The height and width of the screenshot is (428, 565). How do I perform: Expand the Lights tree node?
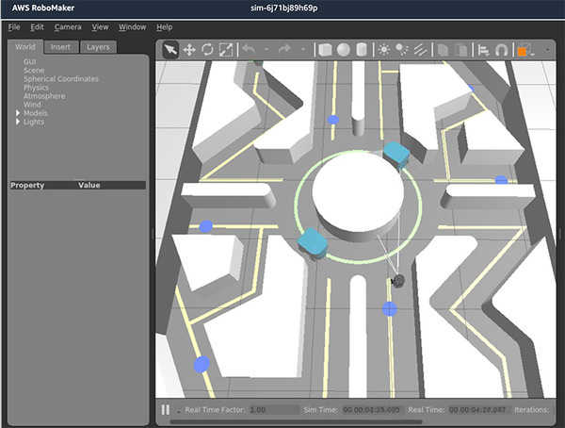click(18, 122)
